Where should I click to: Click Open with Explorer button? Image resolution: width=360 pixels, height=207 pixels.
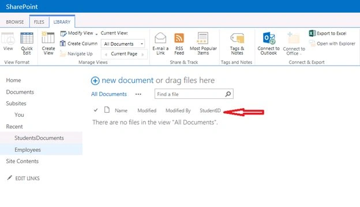coord(332,44)
